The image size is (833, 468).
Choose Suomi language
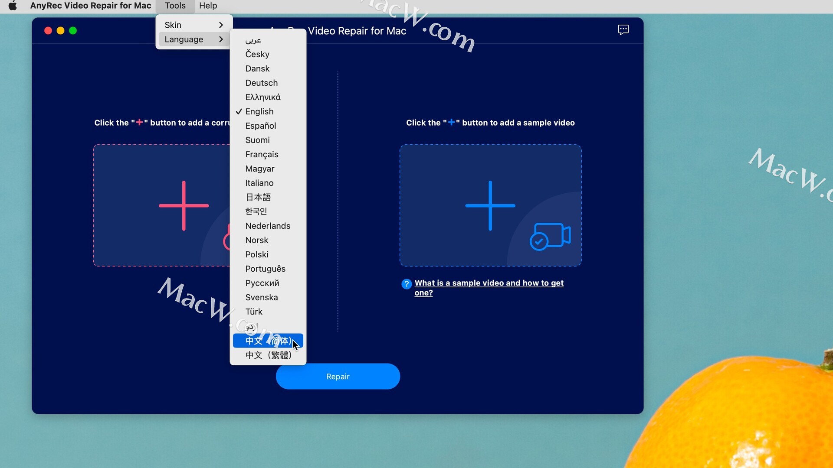(268, 140)
